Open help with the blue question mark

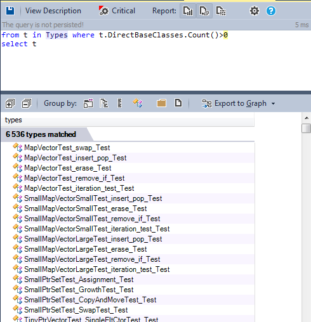271,11
